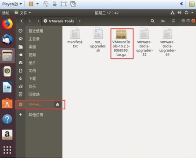Open 文档 in sidebar
Screen dimensions: 196x158
[39, 71]
